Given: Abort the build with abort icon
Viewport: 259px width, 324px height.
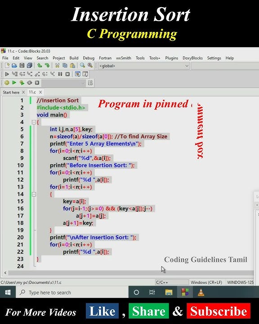Looking at the screenshot, I should [x=37, y=83].
